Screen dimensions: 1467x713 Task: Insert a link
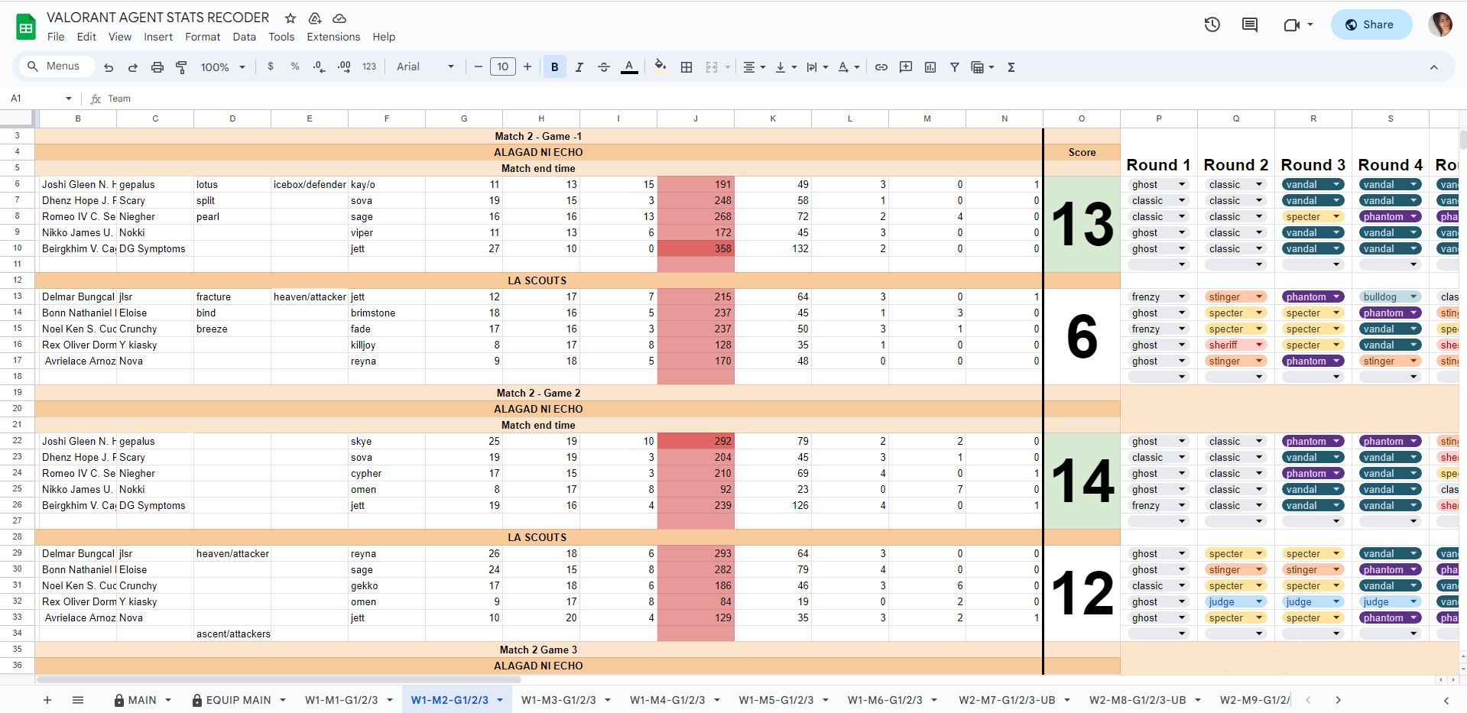click(x=881, y=67)
